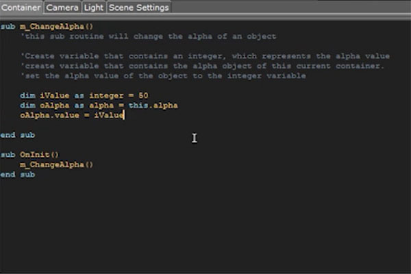
Task: Click 'iValue' at the end of the assignment line
Action: coord(109,116)
